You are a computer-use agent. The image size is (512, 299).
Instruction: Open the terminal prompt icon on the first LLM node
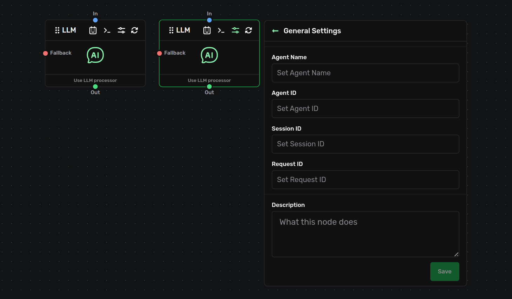(107, 30)
